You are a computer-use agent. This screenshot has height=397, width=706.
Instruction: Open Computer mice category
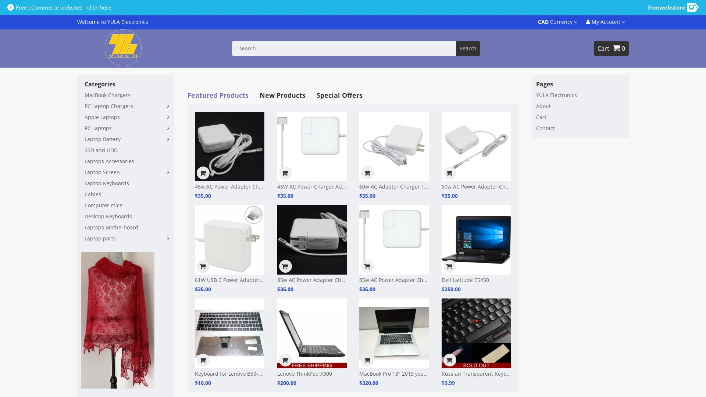click(103, 205)
